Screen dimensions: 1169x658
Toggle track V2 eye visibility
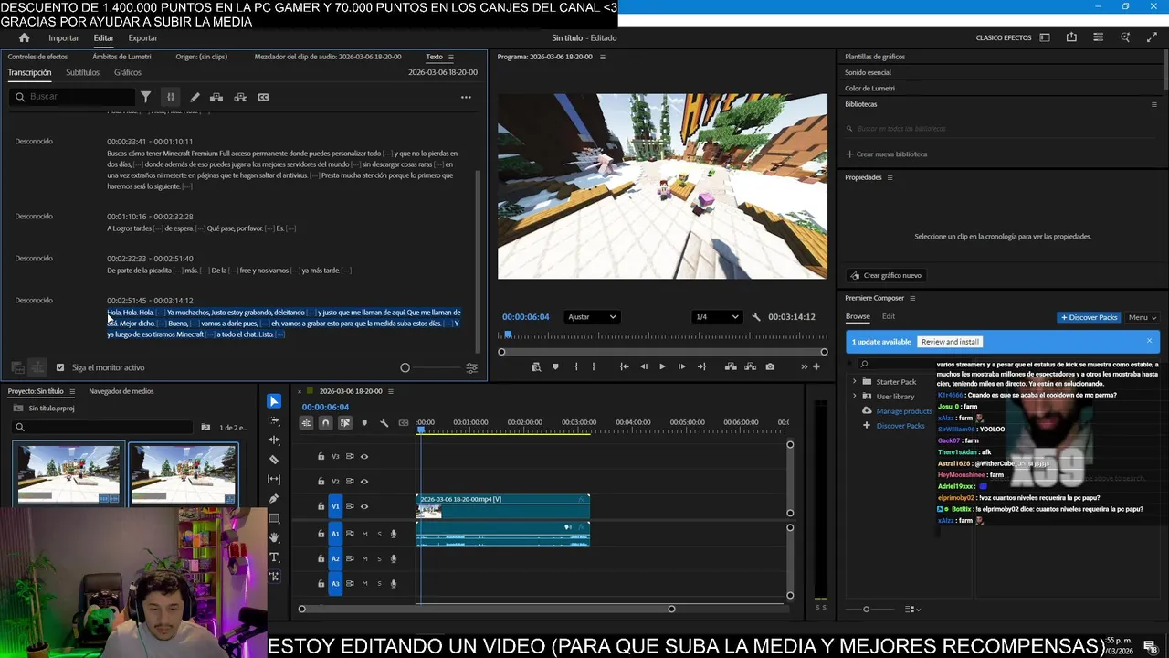click(364, 481)
